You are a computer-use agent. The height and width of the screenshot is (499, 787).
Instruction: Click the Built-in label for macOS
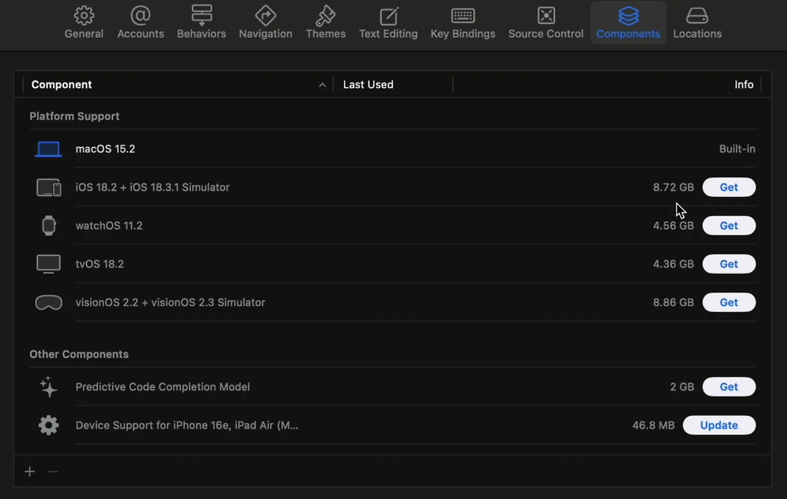737,149
